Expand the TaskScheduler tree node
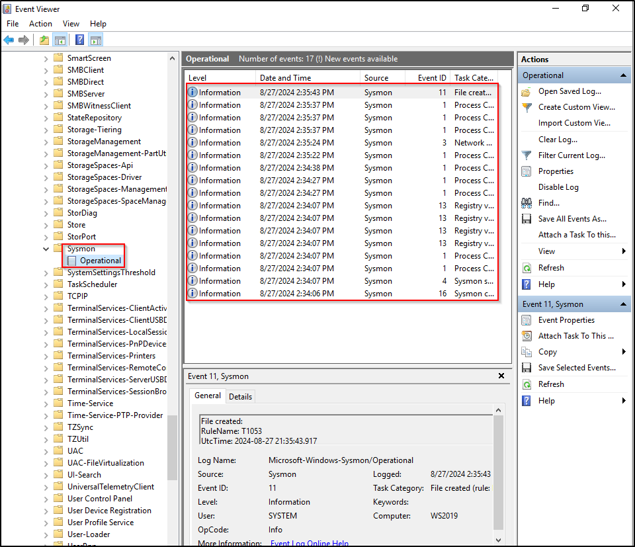Screen dimensions: 635x547 tap(46, 284)
